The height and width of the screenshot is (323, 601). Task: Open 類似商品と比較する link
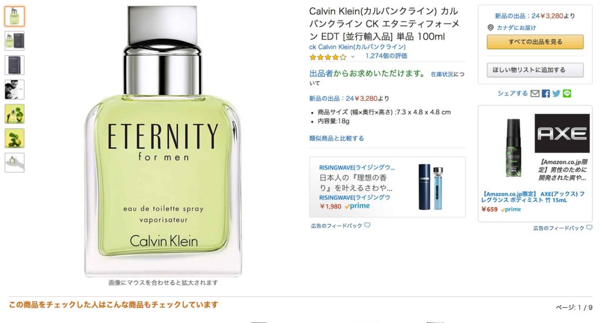click(336, 138)
